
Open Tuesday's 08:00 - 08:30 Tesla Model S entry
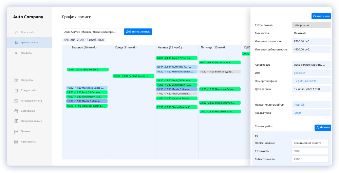pos(88,70)
